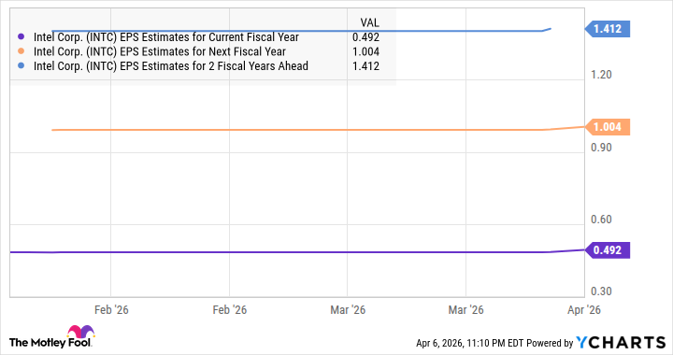The width and height of the screenshot is (673, 355).
Task: Click the orange 1.004 end-of-line value flag
Action: coord(608,127)
